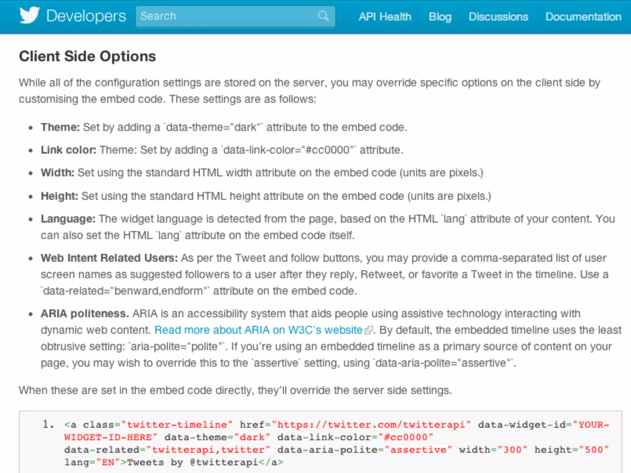The height and width of the screenshot is (473, 631).
Task: Click the Width: bullet label
Action: [58, 173]
